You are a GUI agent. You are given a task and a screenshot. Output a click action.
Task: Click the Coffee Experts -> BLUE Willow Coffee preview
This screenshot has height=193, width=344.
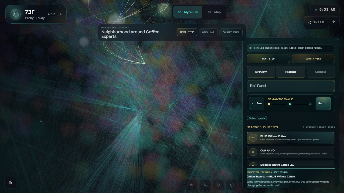click(x=271, y=177)
